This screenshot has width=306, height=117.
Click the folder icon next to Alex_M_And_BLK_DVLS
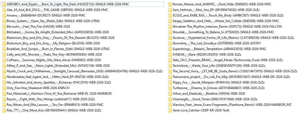click(x=4, y=10)
